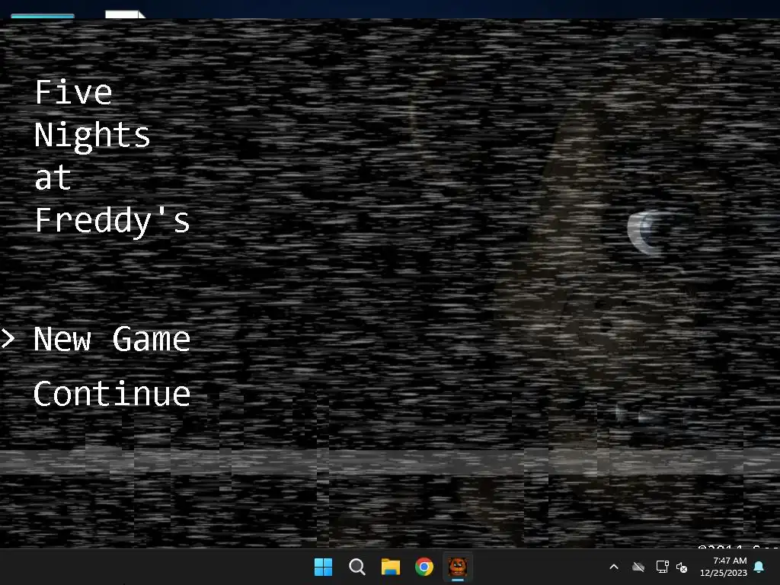This screenshot has height=585, width=780.
Task: Click the Freddy Fazbear game taskbar icon
Action: coord(458,567)
